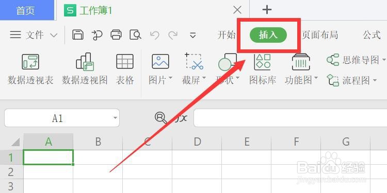Expand the 形状 dropdown arrow
This screenshot has width=387, height=193.
coord(238,78)
